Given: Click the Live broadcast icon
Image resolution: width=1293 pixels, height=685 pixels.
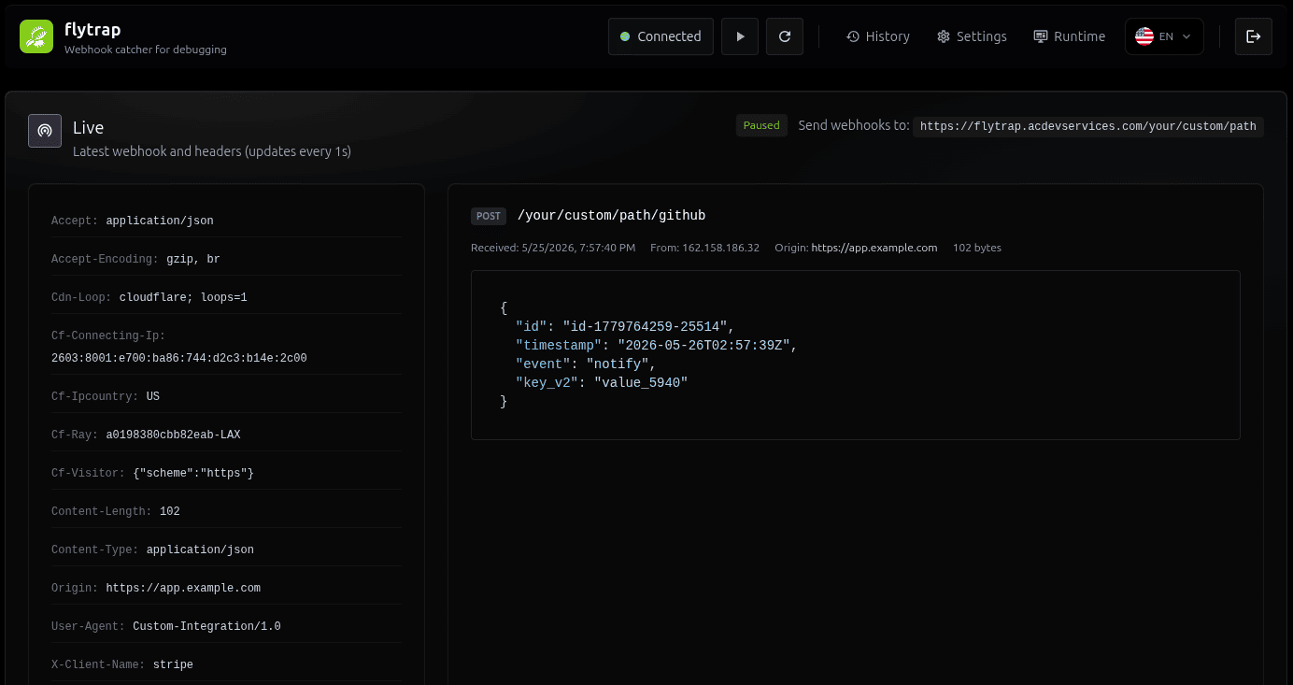Looking at the screenshot, I should [45, 131].
